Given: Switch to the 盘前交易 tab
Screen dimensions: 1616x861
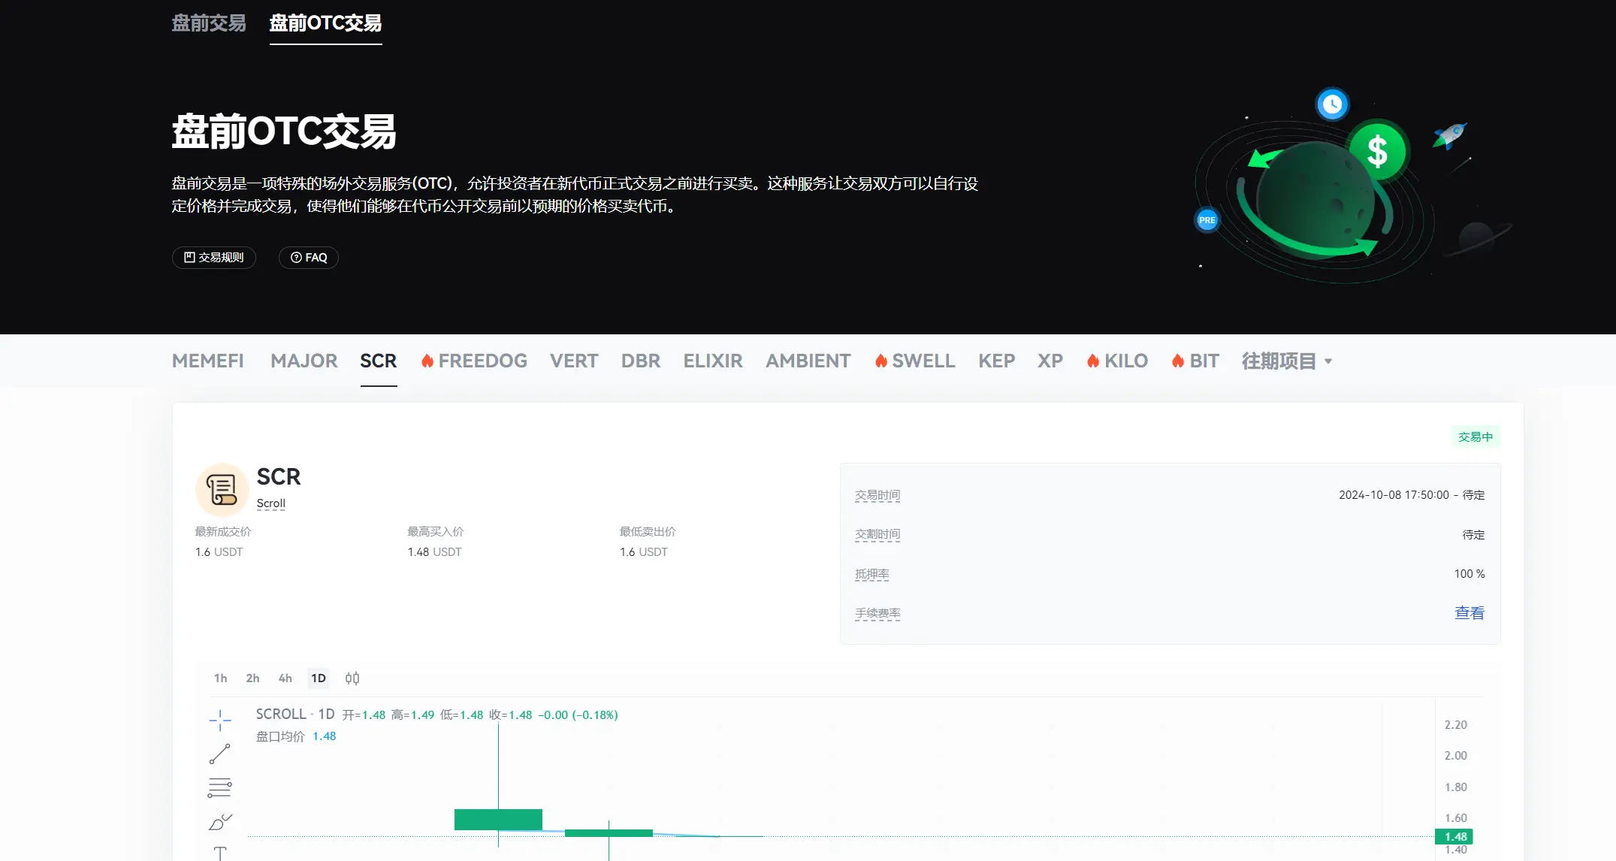Looking at the screenshot, I should [209, 23].
